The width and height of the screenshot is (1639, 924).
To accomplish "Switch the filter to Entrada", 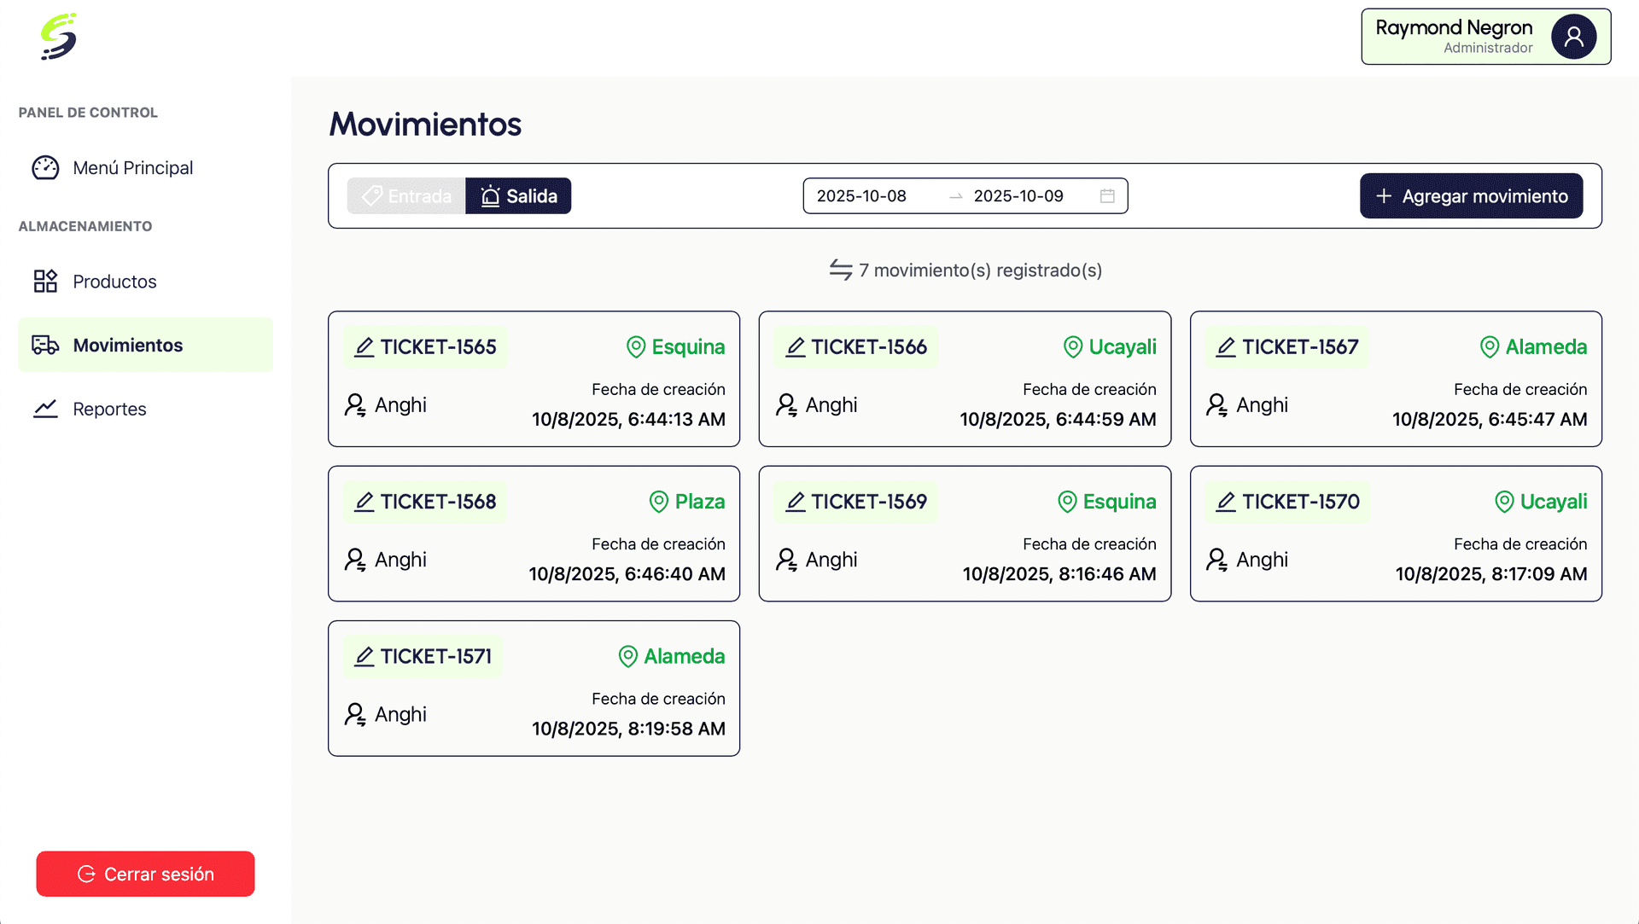I will click(406, 196).
